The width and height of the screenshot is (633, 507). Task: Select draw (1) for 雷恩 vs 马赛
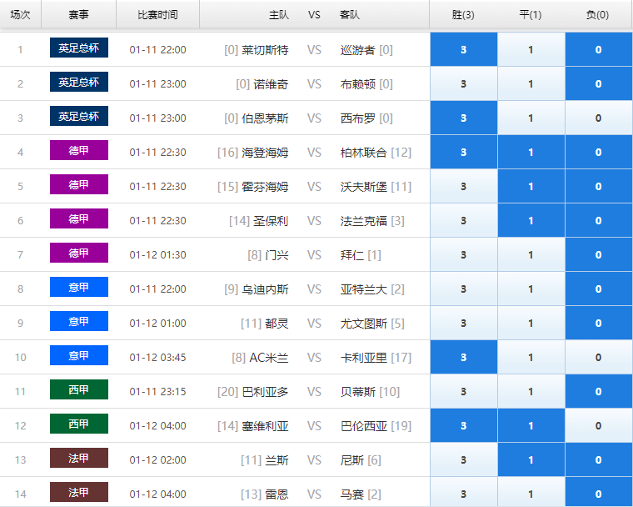(x=531, y=494)
